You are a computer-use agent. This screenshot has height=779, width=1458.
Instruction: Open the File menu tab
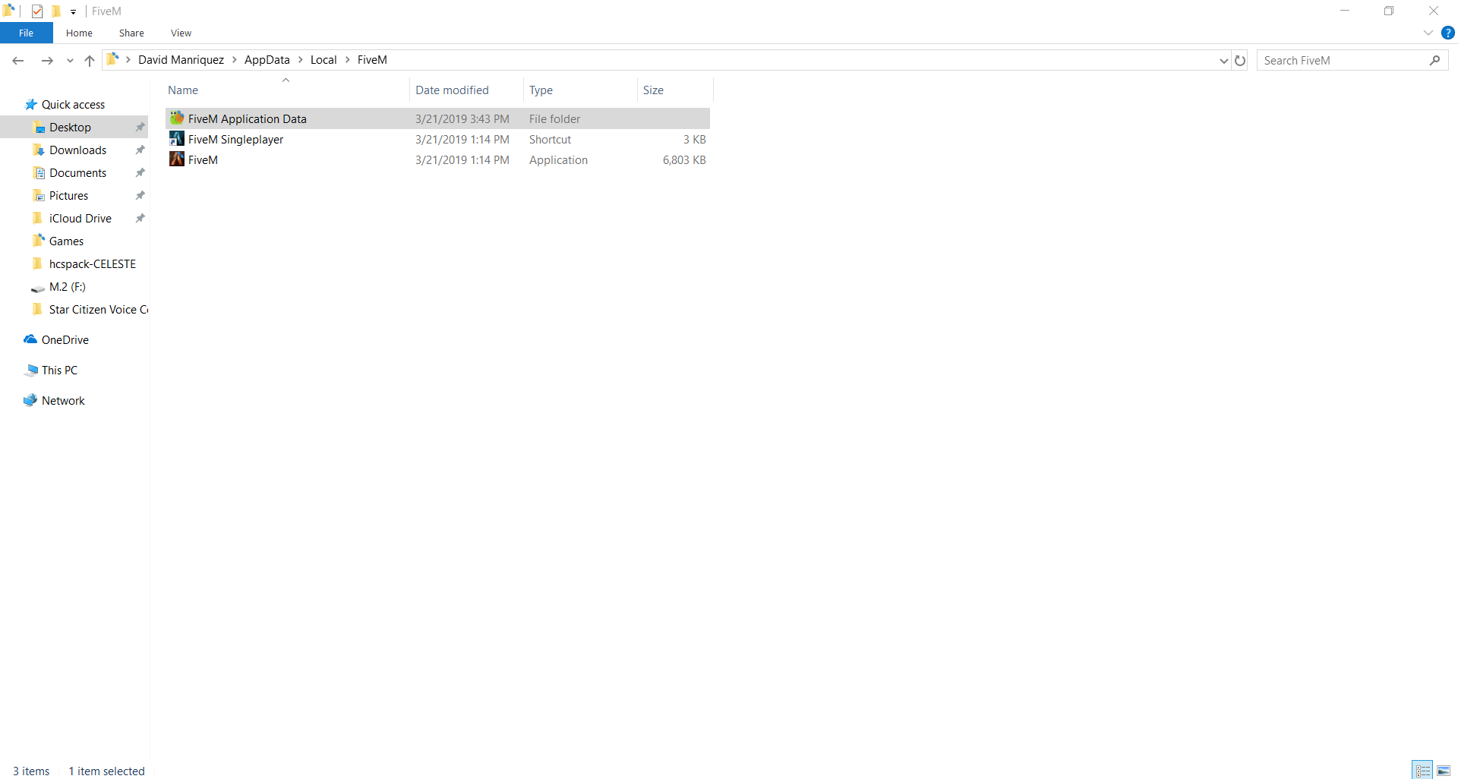pos(26,33)
